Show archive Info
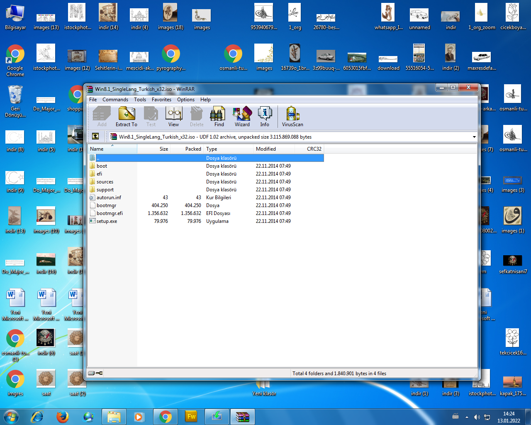The width and height of the screenshot is (531, 425). (265, 117)
